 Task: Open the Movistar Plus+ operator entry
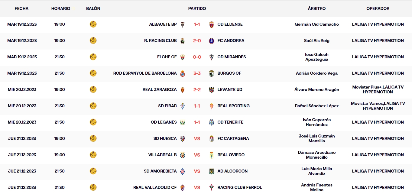point(378,89)
